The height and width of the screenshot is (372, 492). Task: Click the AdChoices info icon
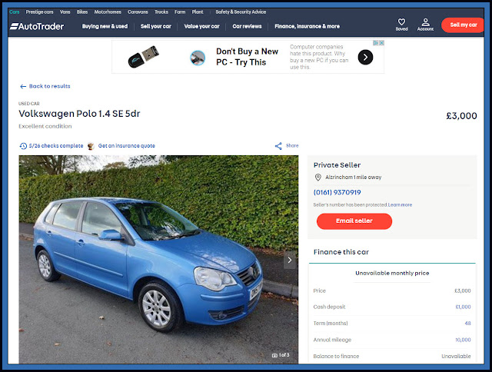coord(376,43)
